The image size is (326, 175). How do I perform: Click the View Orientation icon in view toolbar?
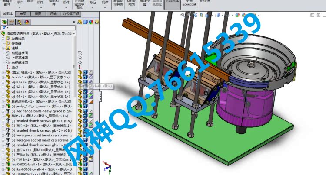(x=207, y=15)
